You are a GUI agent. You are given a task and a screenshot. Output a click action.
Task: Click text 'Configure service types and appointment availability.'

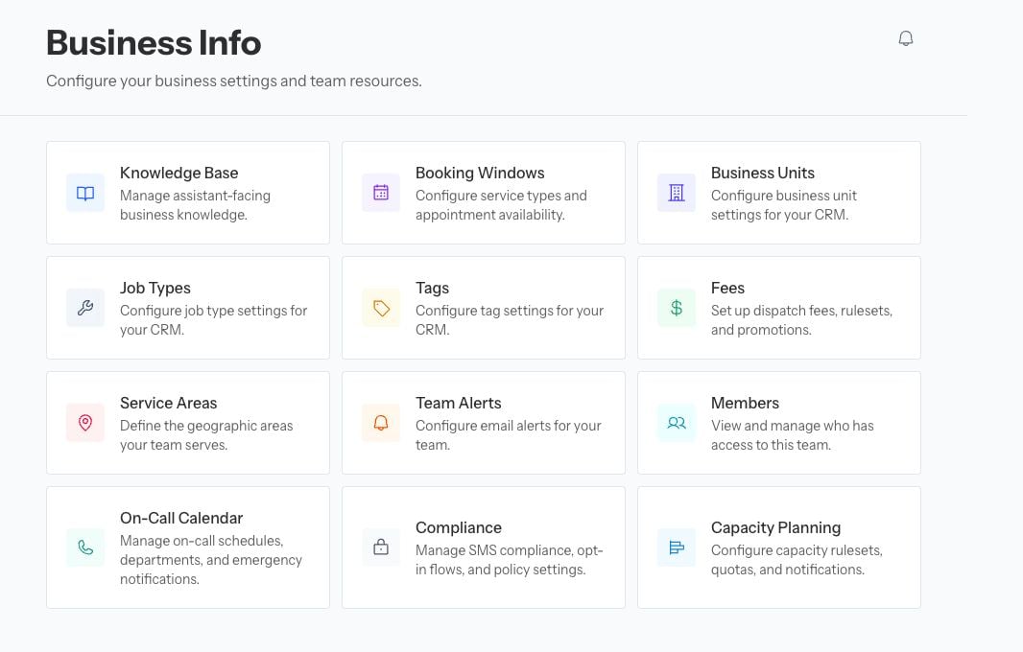(501, 205)
